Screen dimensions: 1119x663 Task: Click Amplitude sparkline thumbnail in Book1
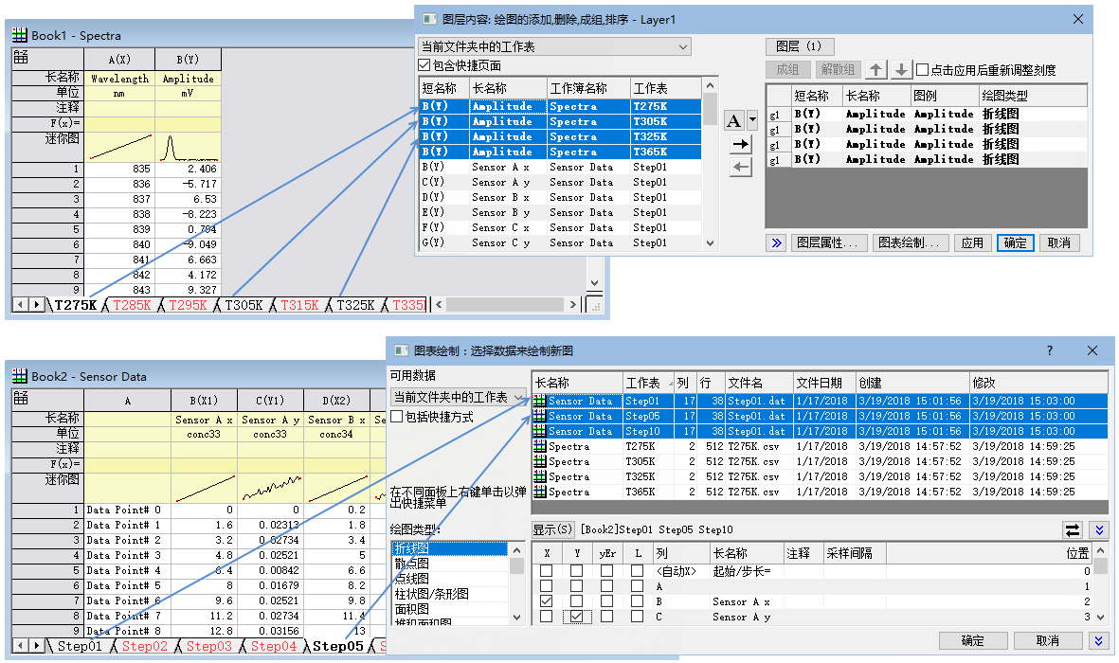pyautogui.click(x=188, y=147)
